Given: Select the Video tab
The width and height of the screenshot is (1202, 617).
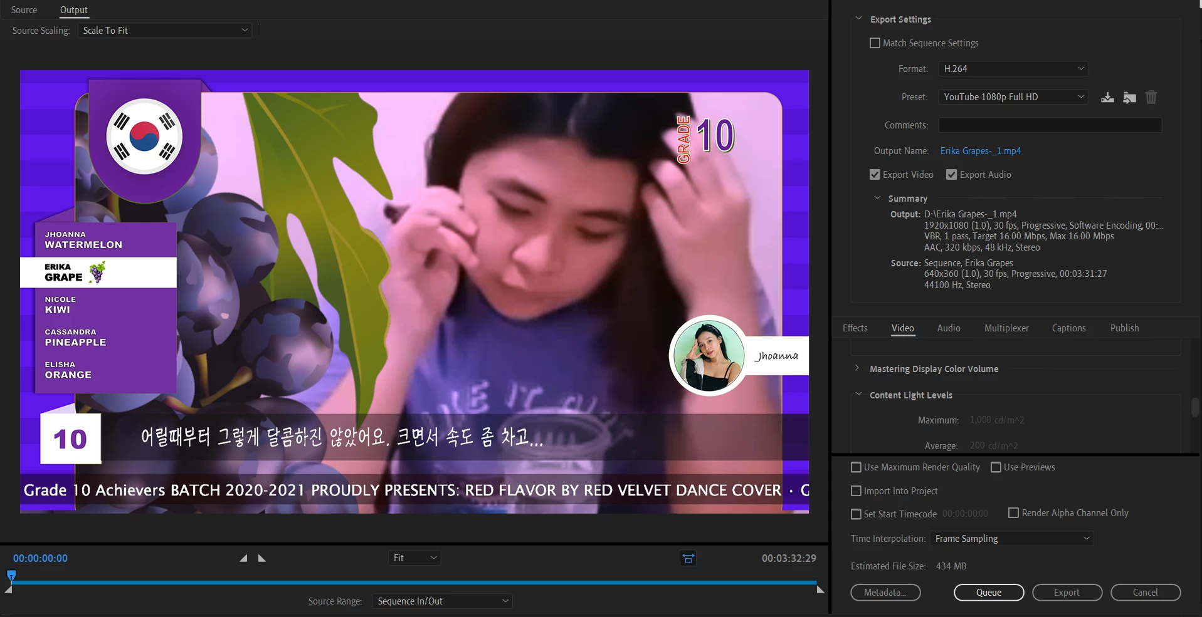Looking at the screenshot, I should pyautogui.click(x=903, y=328).
